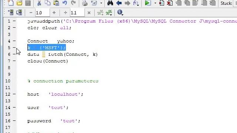Toggle breakpoint dash on line 2
The width and height of the screenshot is (237, 133).
coord(14,28)
